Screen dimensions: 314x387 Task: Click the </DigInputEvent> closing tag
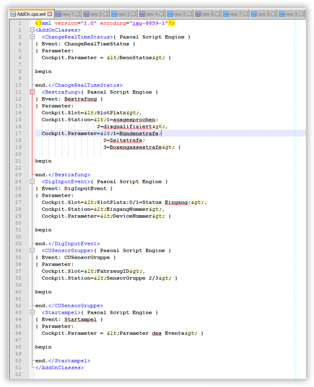pyautogui.click(x=74, y=243)
